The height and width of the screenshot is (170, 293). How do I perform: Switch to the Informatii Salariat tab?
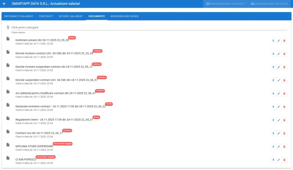pos(19,16)
